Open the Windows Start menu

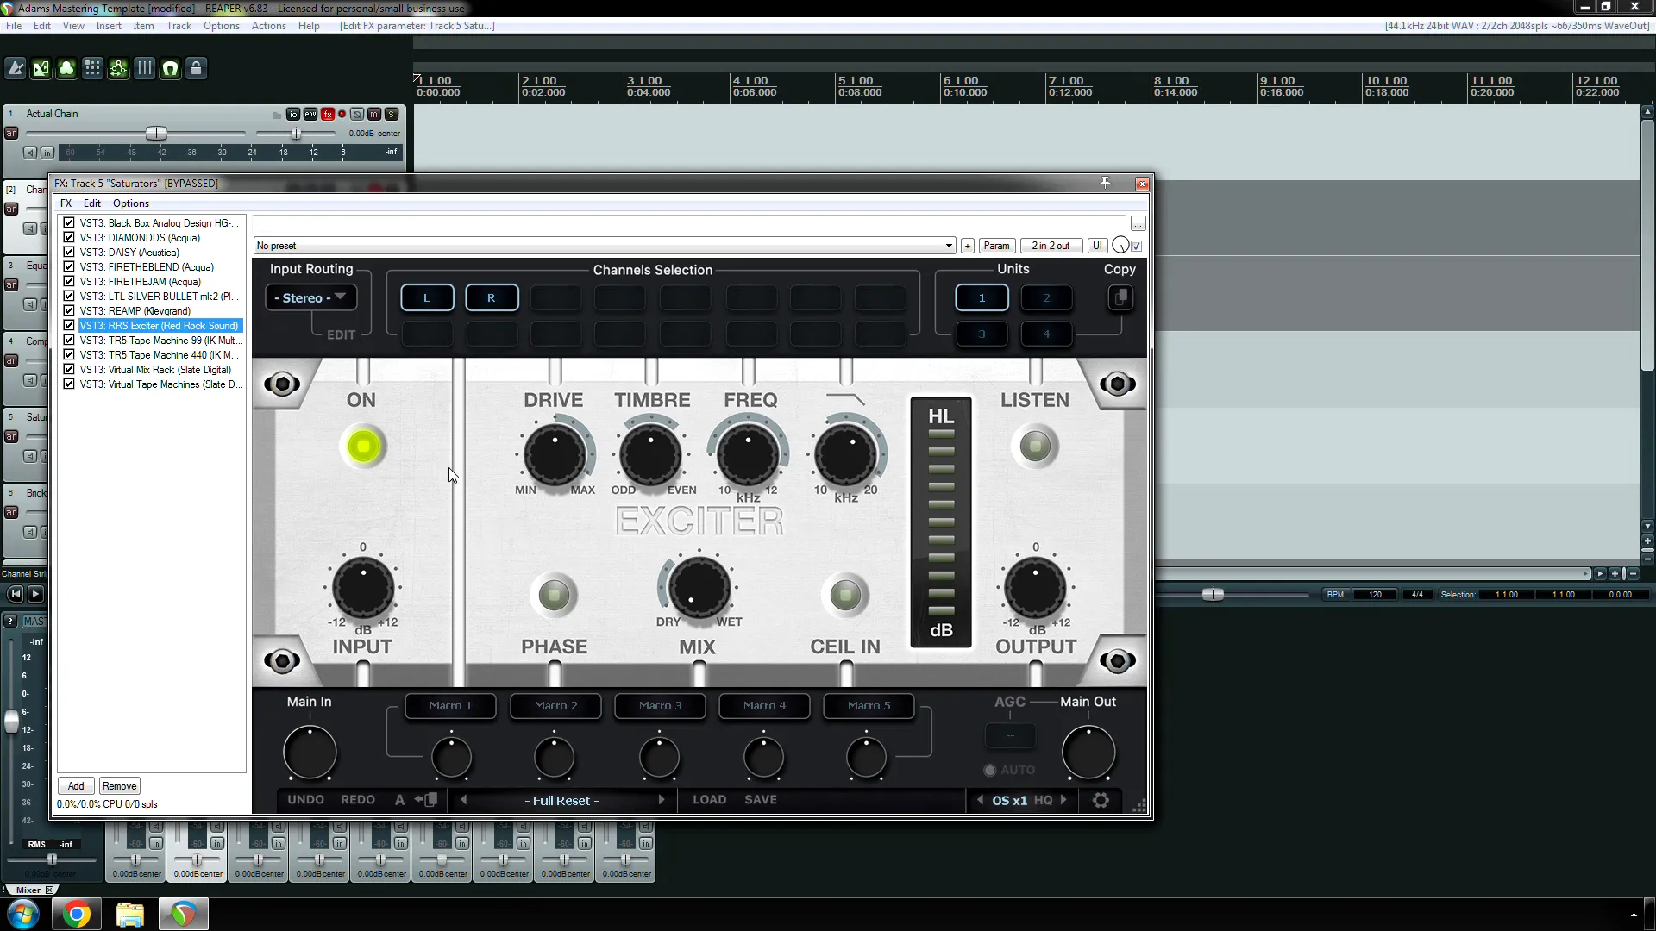pyautogui.click(x=23, y=914)
